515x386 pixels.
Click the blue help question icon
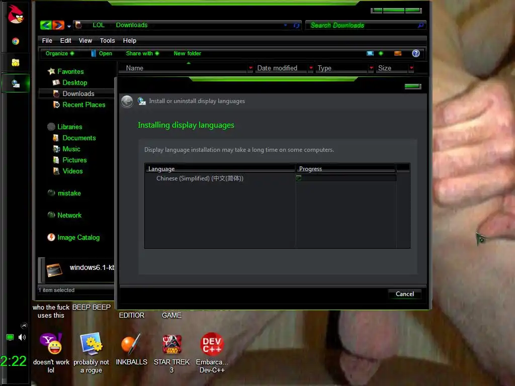416,53
